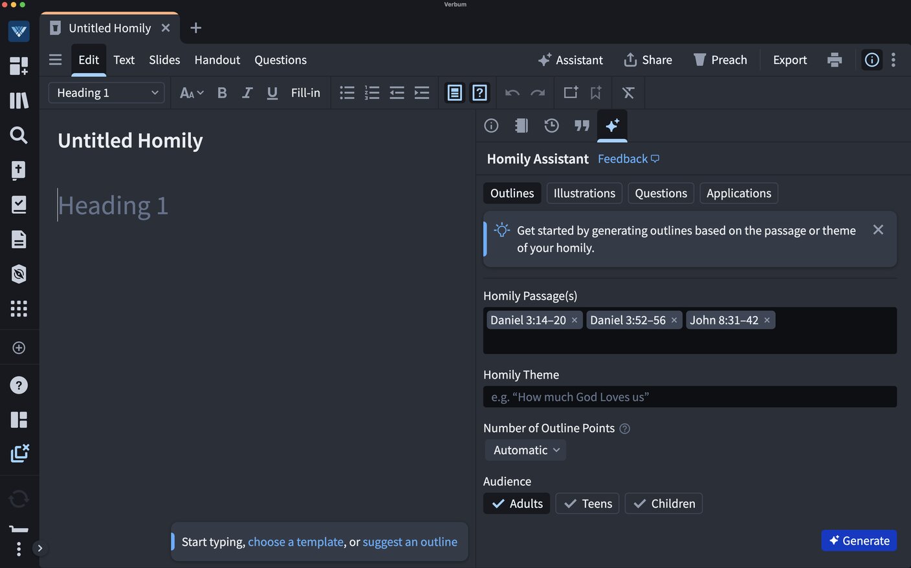Open the history clock icon above Homily Assistant
This screenshot has width=911, height=568.
551,125
